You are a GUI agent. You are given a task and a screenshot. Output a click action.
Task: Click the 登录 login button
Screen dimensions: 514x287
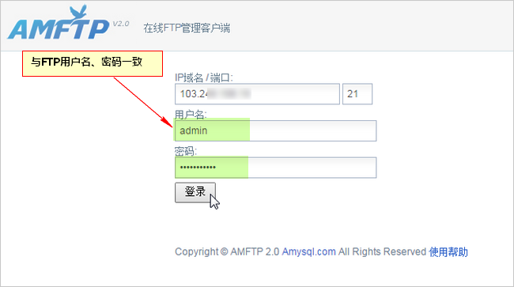pyautogui.click(x=195, y=192)
